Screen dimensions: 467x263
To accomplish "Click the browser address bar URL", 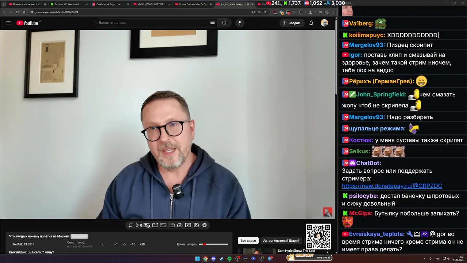I will pyautogui.click(x=57, y=12).
